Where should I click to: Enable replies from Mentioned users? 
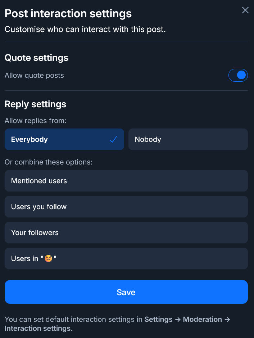point(126,181)
